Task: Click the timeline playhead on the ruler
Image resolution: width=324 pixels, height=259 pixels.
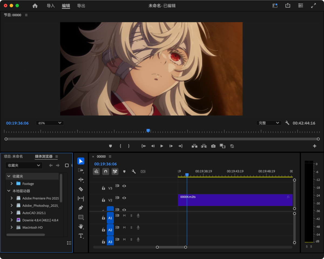Action: pyautogui.click(x=187, y=175)
